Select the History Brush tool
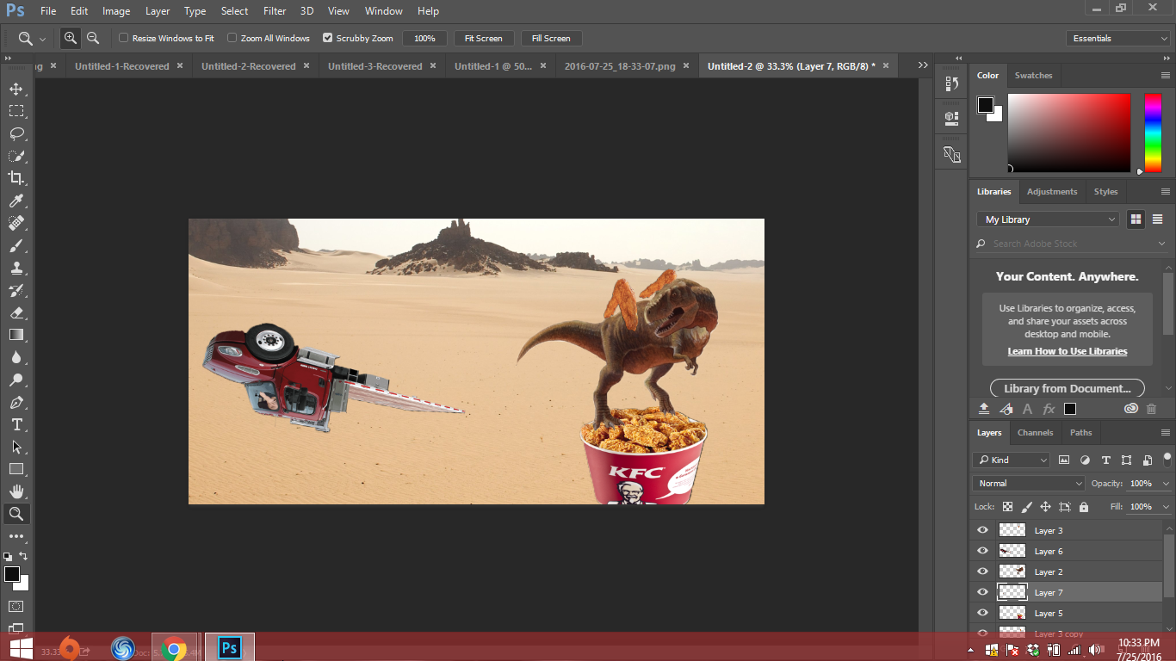The height and width of the screenshot is (661, 1176). point(16,290)
